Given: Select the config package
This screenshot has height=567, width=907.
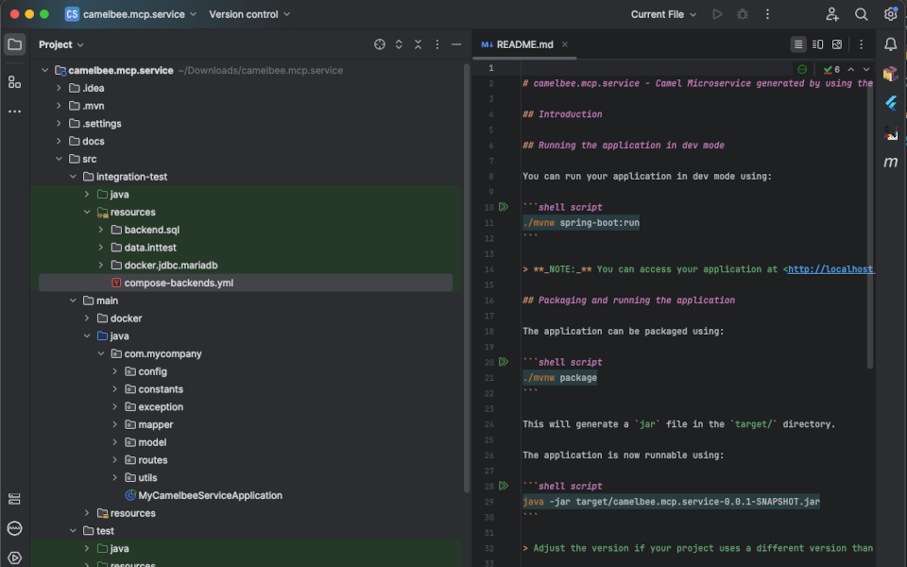Looking at the screenshot, I should [152, 371].
